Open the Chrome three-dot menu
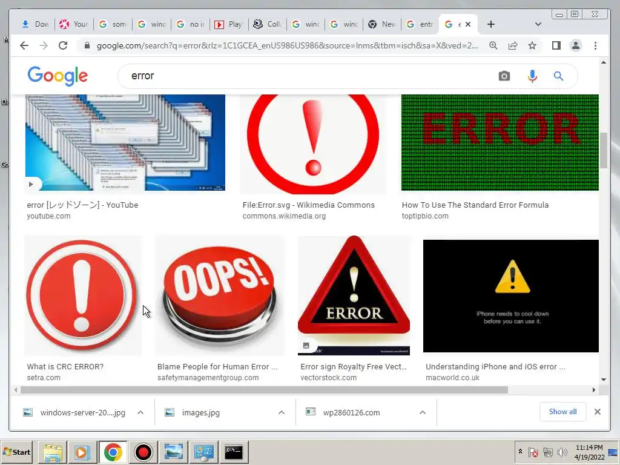 [x=596, y=45]
